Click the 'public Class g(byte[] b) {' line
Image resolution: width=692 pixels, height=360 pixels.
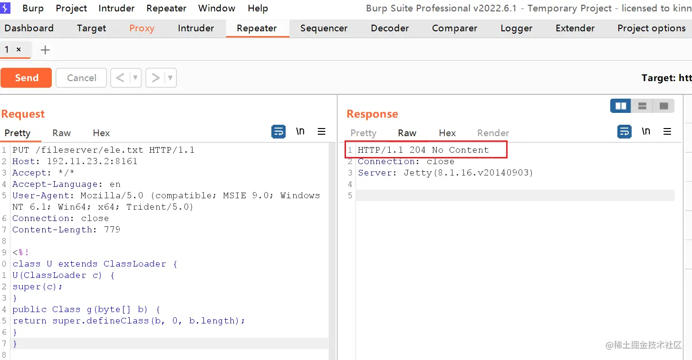pyautogui.click(x=86, y=309)
